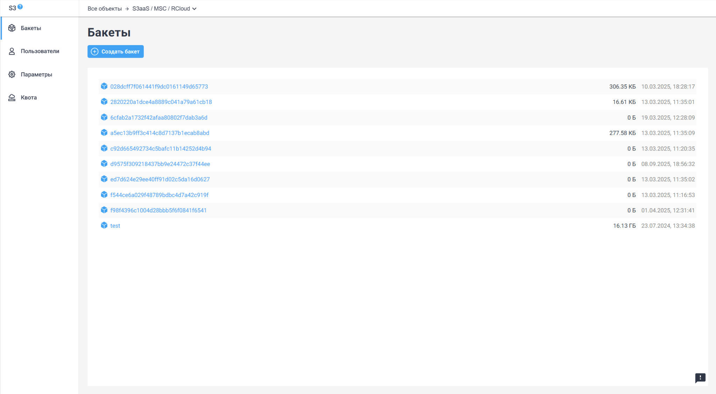Screen dimensions: 716x394
Task: Open the Параметры menu section
Action: pos(36,75)
